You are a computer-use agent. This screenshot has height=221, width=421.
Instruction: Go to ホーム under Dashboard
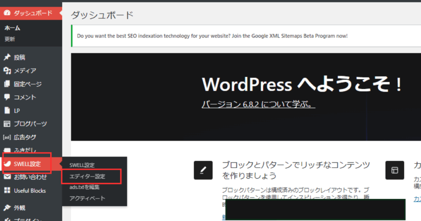click(12, 28)
